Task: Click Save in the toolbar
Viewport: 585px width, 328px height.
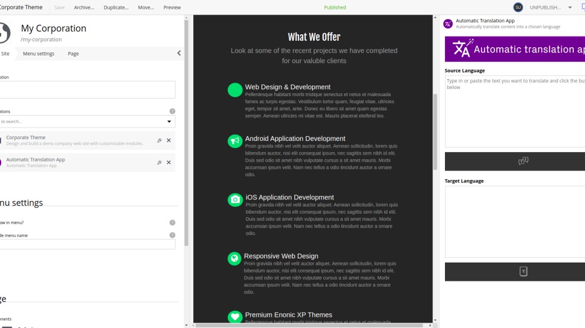Action: (59, 8)
